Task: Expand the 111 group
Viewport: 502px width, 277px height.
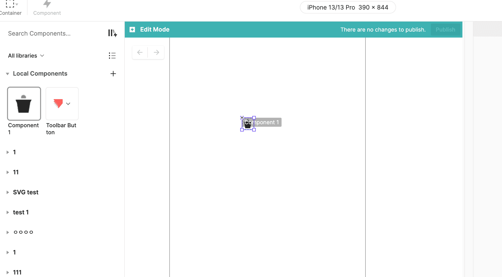Action: [x=8, y=272]
